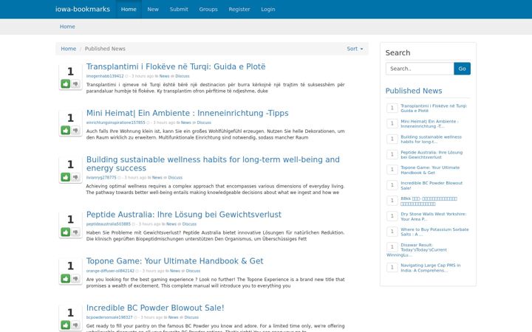Viewport: 532px width, 332px height.
Task: Open the Home nav tab
Action: (x=129, y=9)
